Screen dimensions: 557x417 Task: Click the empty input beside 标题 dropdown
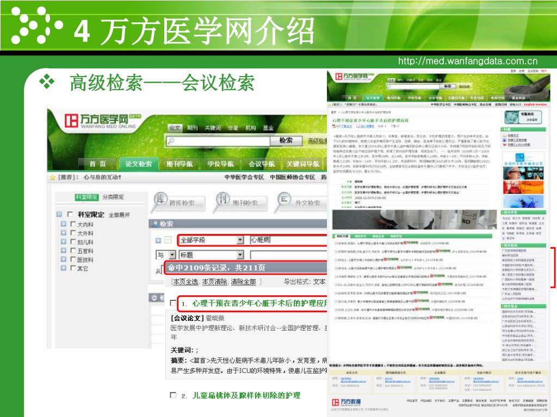(x=288, y=255)
